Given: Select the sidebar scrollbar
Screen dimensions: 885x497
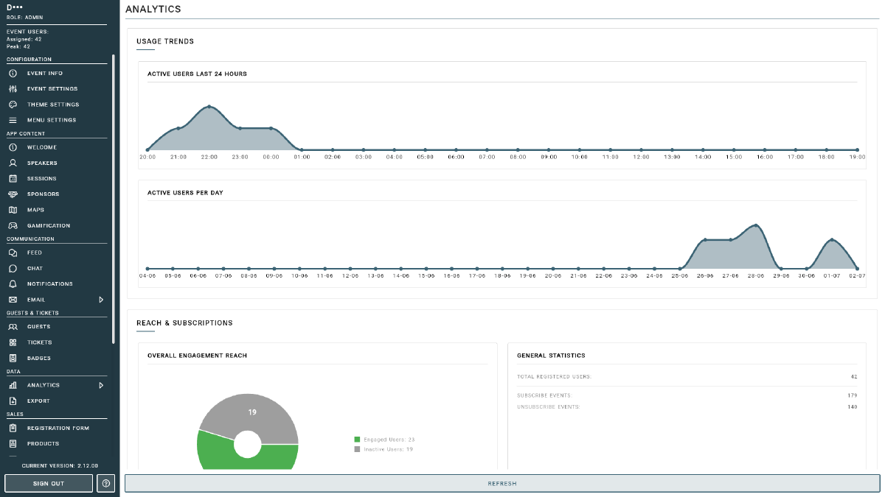Looking at the screenshot, I should [x=114, y=199].
